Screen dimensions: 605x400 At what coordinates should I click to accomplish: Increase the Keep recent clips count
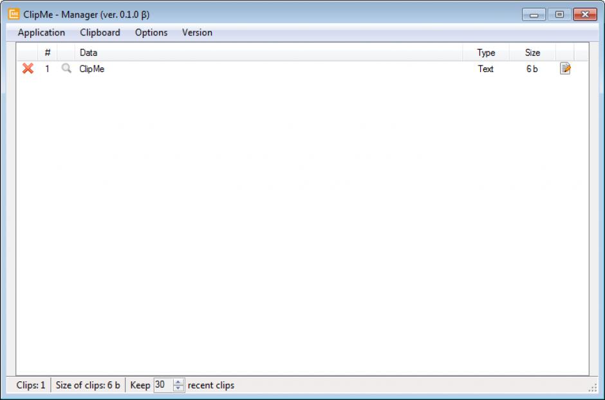[x=178, y=382]
